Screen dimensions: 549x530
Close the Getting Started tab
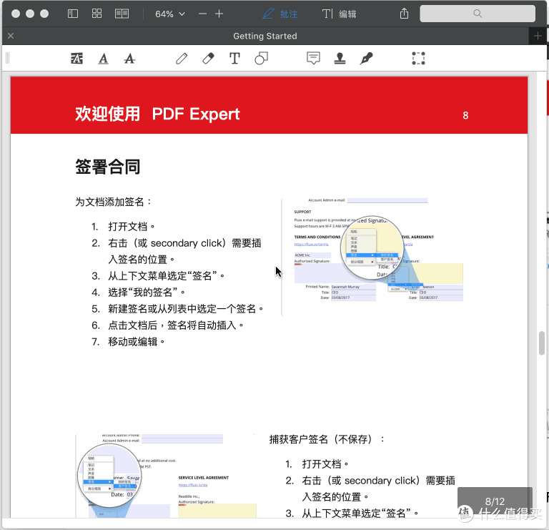point(11,36)
